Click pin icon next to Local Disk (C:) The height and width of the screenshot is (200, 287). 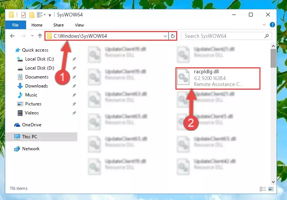click(74, 59)
